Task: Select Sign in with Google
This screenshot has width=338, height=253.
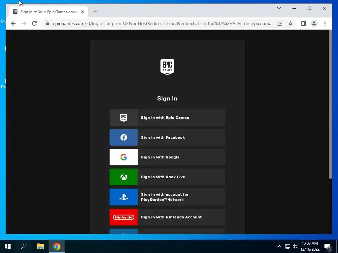Action: (x=167, y=157)
